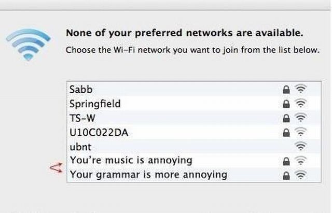This screenshot has height=213, width=332.
Task: Click signal icon on "Your grammar" row
Action: point(300,175)
